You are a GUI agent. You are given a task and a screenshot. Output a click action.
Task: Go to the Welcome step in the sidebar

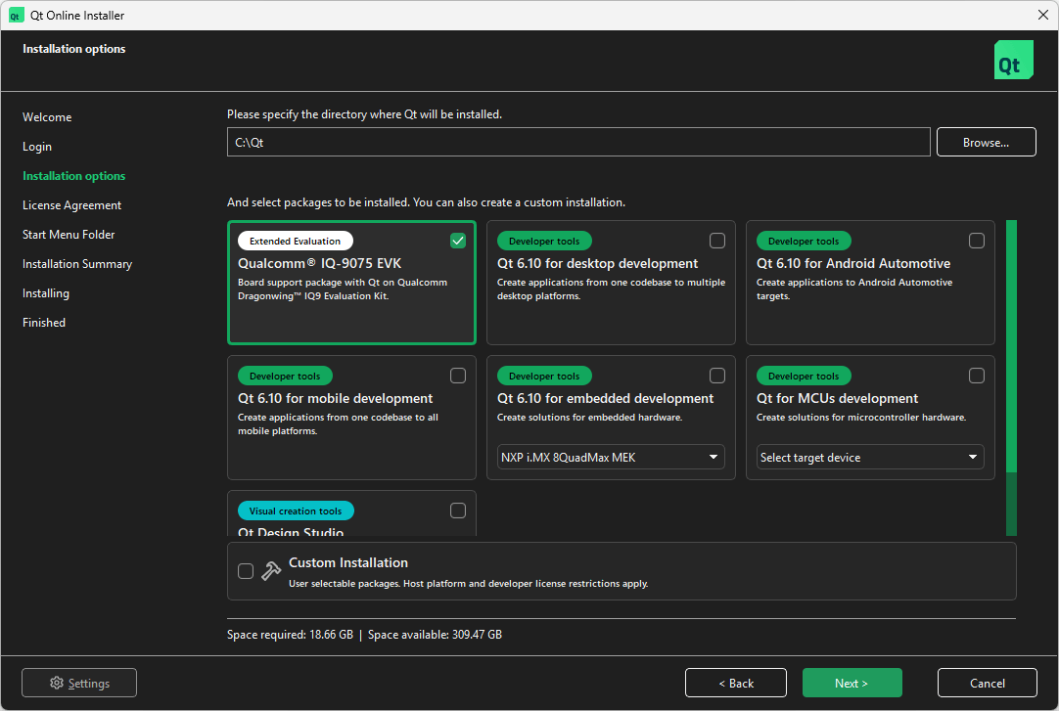pyautogui.click(x=47, y=116)
